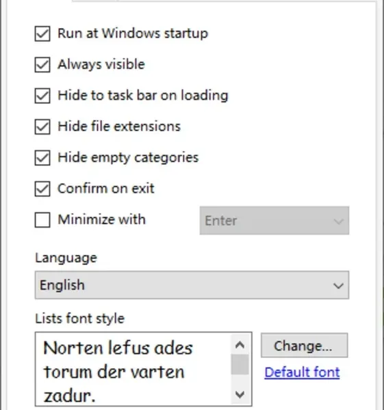Open the Language dropdown showing English

[192, 285]
